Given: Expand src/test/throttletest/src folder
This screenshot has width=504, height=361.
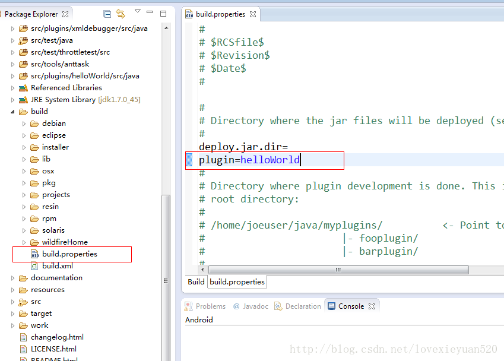Looking at the screenshot, I should click(x=12, y=52).
